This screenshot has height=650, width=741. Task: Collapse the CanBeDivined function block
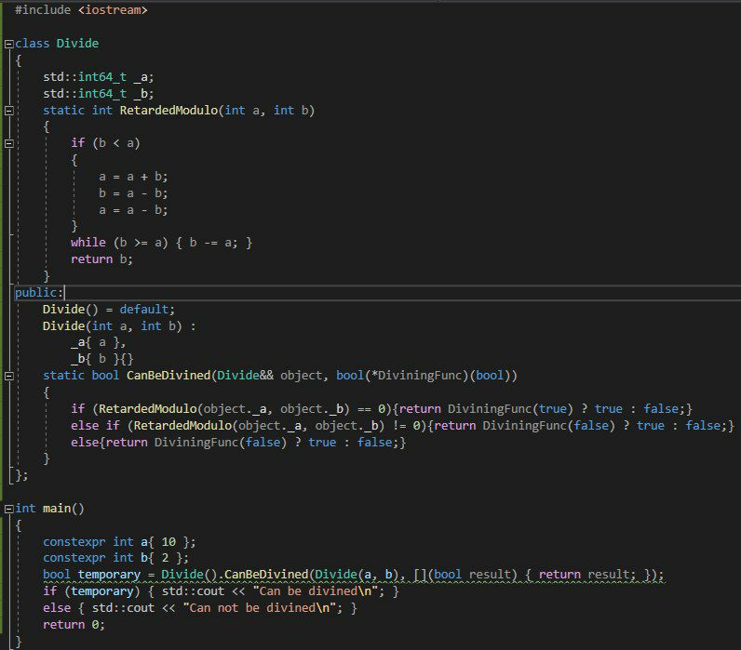click(x=8, y=377)
